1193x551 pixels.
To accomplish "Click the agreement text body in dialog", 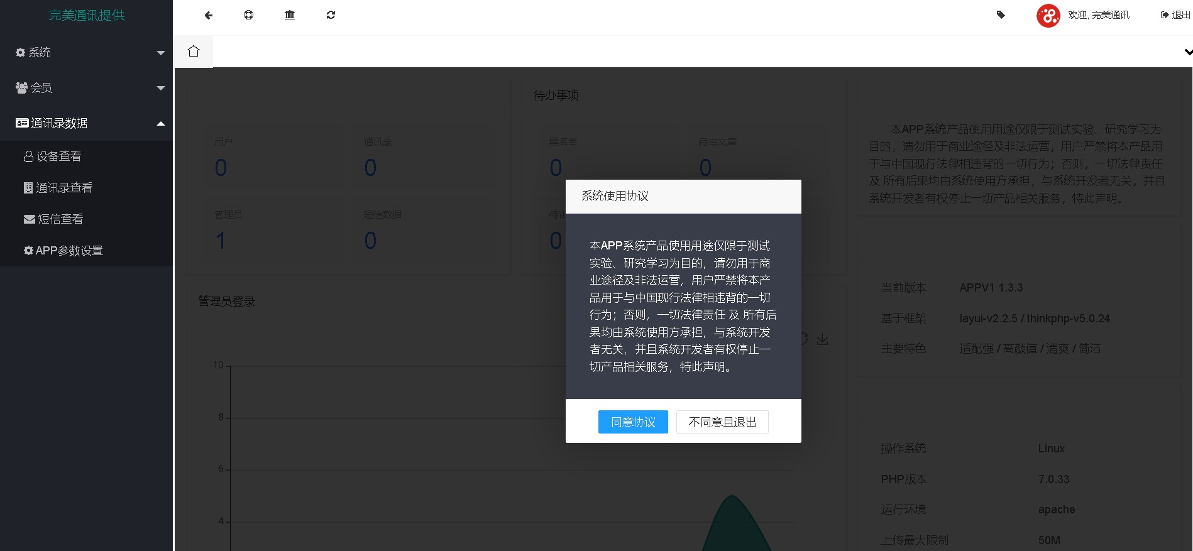I will click(x=683, y=306).
